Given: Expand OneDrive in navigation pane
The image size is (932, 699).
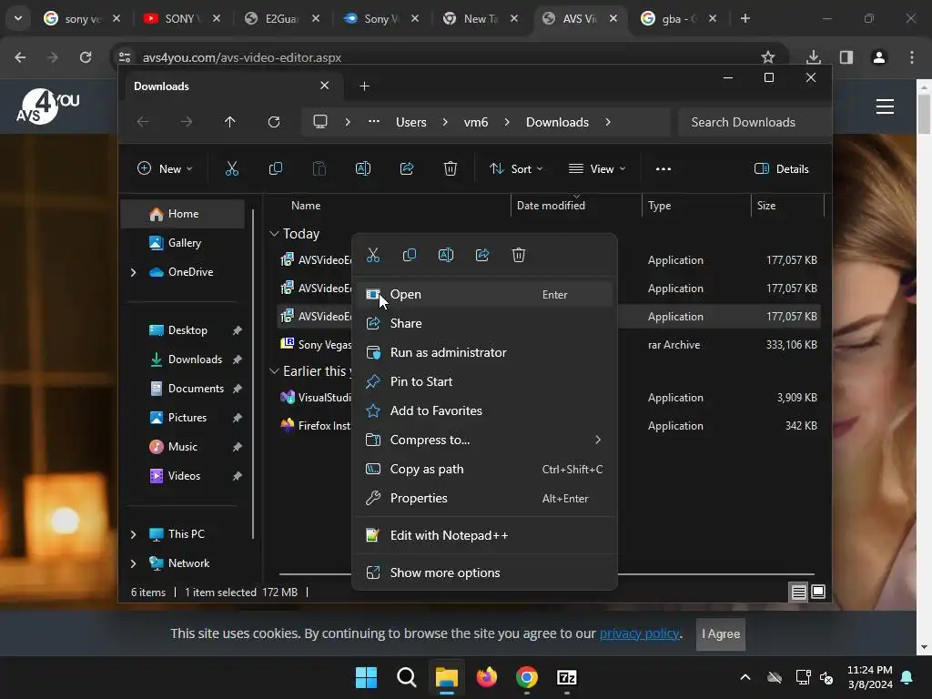Looking at the screenshot, I should (x=133, y=272).
